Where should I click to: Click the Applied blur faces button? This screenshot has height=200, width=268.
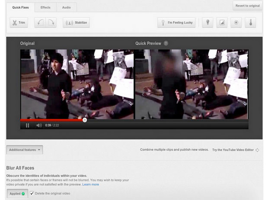(x=17, y=194)
